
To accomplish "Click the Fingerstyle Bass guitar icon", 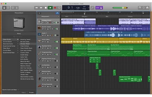I will pyautogui.click(x=39, y=53).
